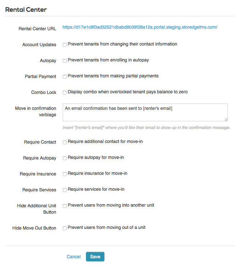The width and height of the screenshot is (235, 270).
Task: Toggle the Combo Lock display combo checkbox
Action: (65, 93)
